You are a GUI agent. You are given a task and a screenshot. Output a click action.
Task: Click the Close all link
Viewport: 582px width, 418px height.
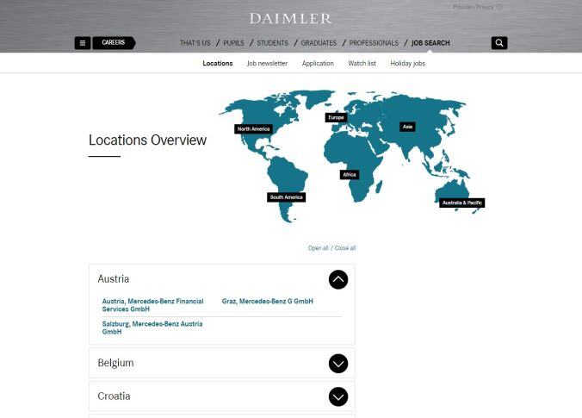345,248
